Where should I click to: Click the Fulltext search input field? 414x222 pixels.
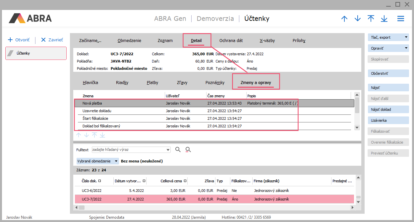point(129,150)
